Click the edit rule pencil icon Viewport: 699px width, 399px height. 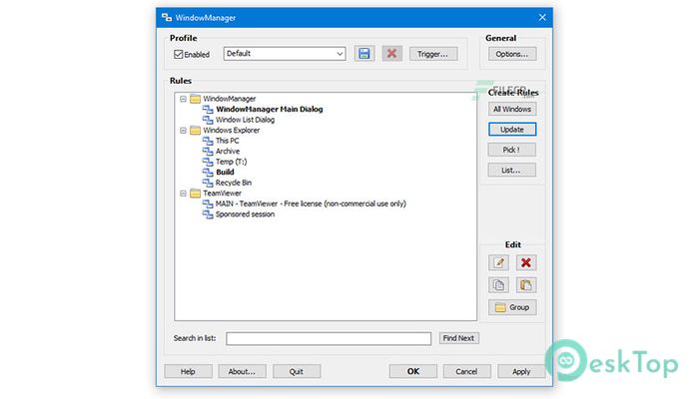(498, 262)
